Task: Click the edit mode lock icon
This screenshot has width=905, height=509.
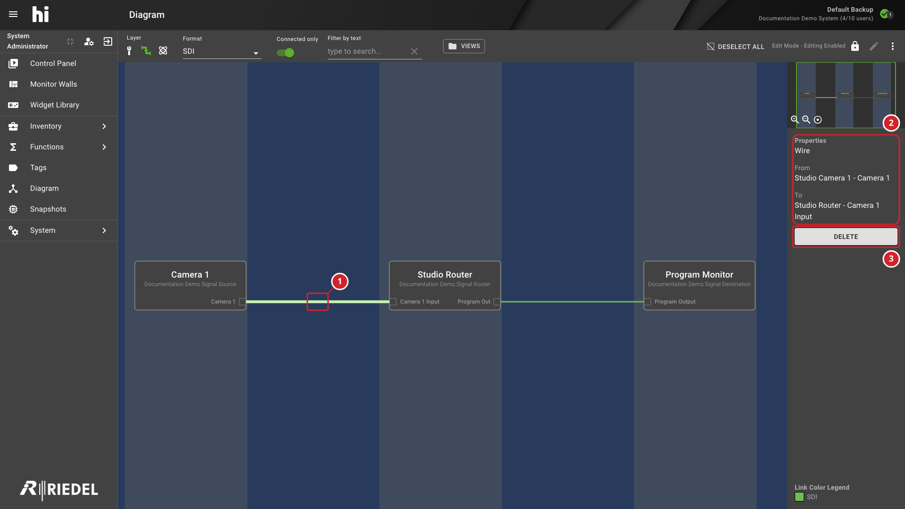Action: 855,46
